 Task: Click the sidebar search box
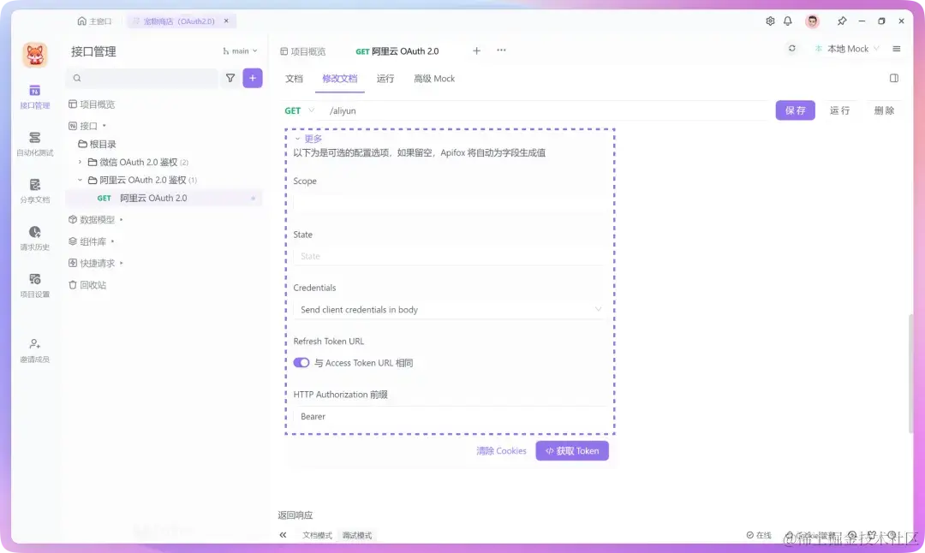coord(142,78)
